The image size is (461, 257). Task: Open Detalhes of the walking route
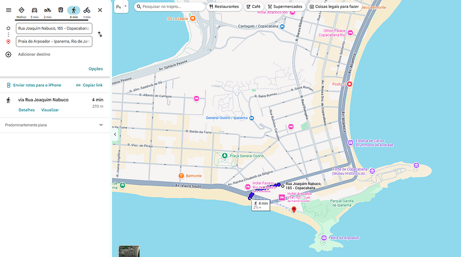click(26, 110)
